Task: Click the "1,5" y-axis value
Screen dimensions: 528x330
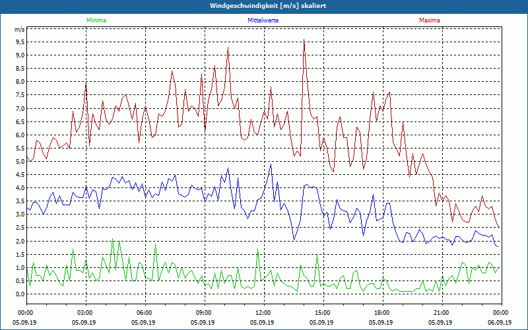Action: tap(20, 254)
